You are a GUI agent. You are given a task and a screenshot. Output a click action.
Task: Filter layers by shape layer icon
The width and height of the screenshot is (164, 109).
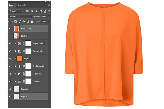point(41,11)
